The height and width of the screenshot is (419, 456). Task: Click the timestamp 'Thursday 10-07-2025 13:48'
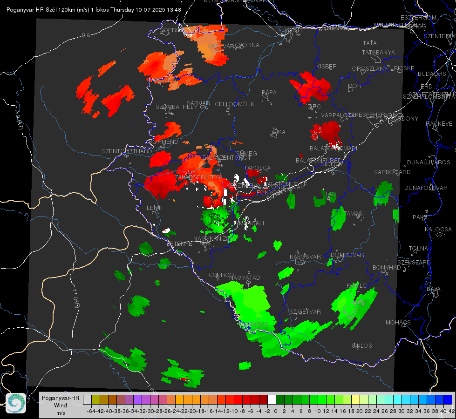point(146,10)
